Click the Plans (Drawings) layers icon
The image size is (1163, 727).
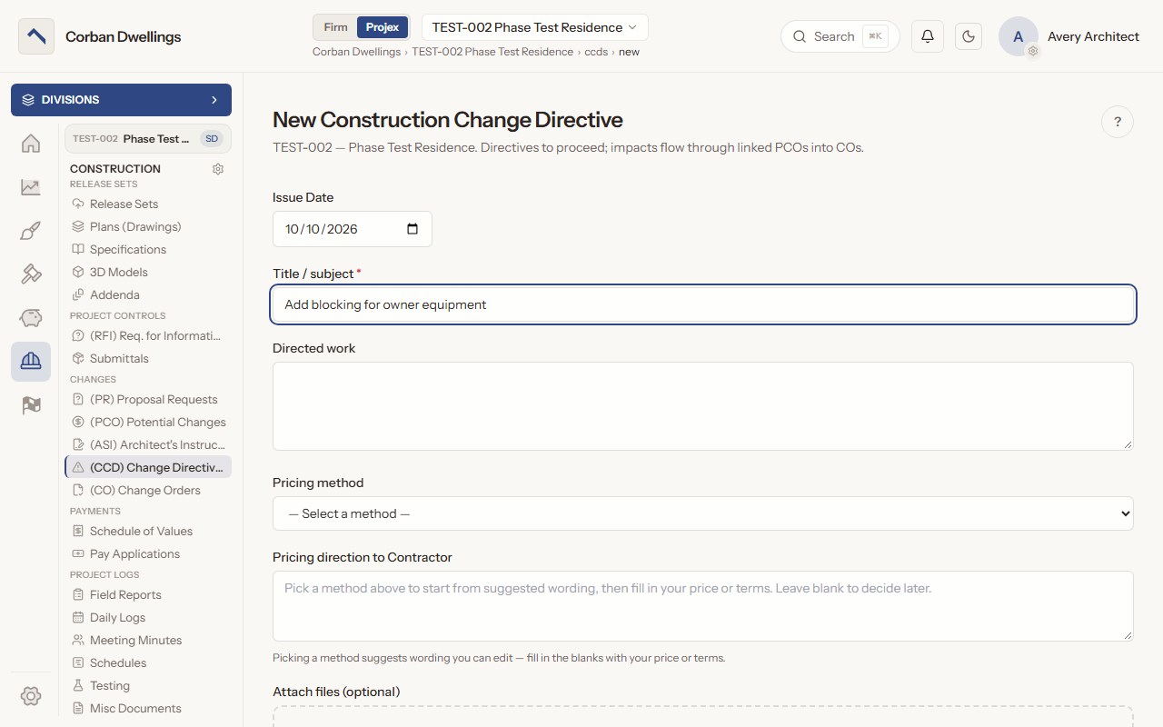pos(78,227)
